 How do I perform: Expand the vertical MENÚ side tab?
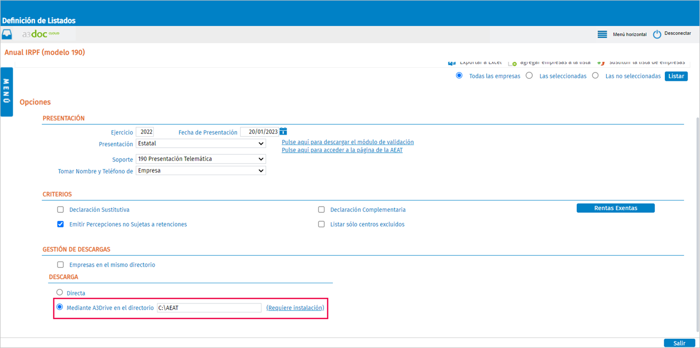[x=7, y=92]
